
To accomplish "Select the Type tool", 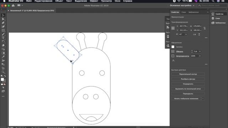I will click(x=3, y=38).
